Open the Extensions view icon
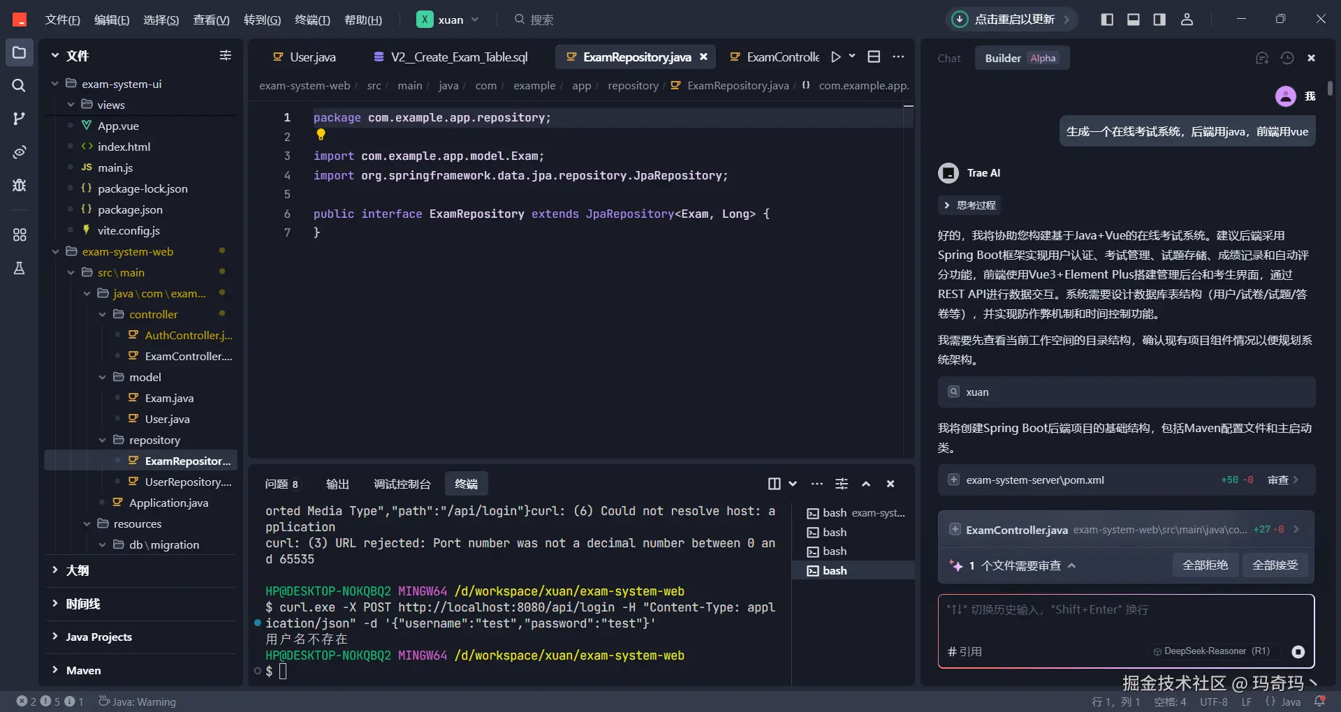This screenshot has width=1341, height=712. point(19,235)
